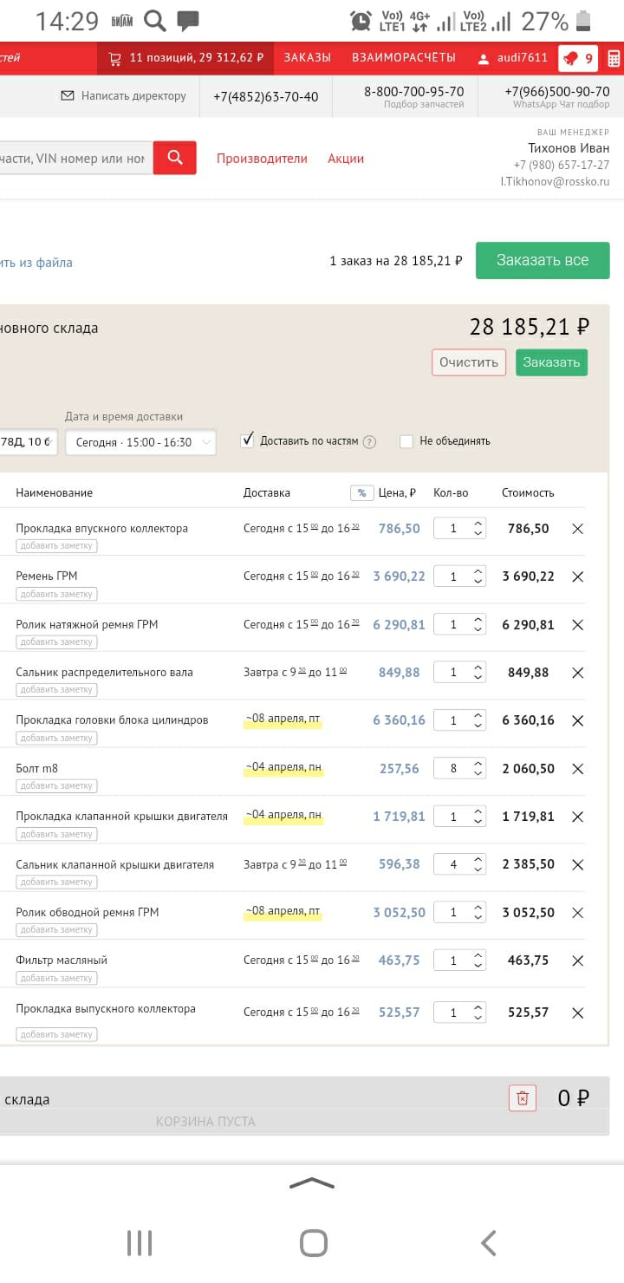This screenshot has height=1283, width=624.
Task: Click Написать директору
Action: [x=123, y=96]
